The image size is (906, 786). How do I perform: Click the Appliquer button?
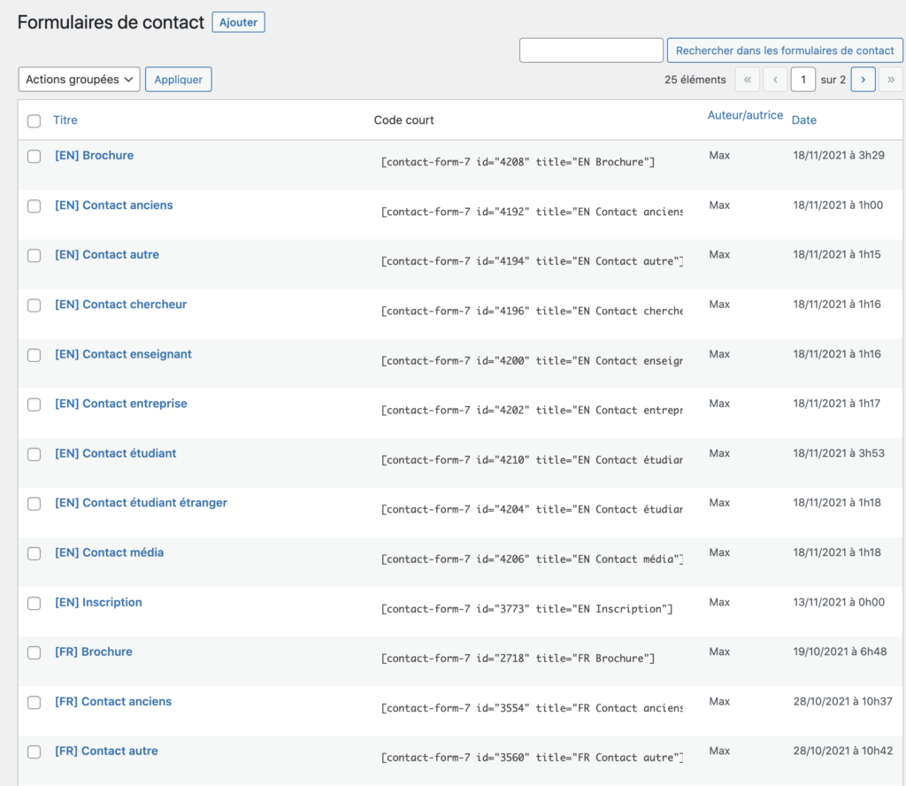click(178, 80)
